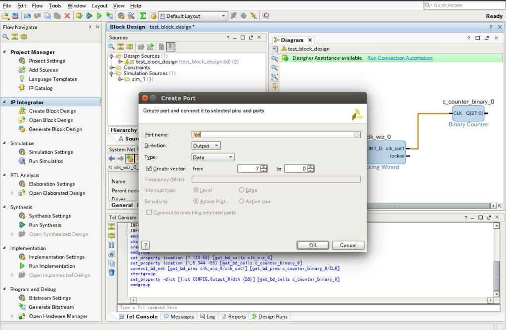506x330 pixels.
Task: Expand the Open Elaborated Design item
Action: (x=12, y=193)
